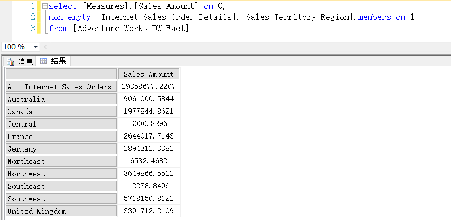Click [Sales Territory Region] in the query
The height and width of the screenshot is (220, 451).
[x=297, y=17]
